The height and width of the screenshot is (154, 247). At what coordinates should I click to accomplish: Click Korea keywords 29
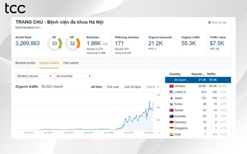[204, 104]
